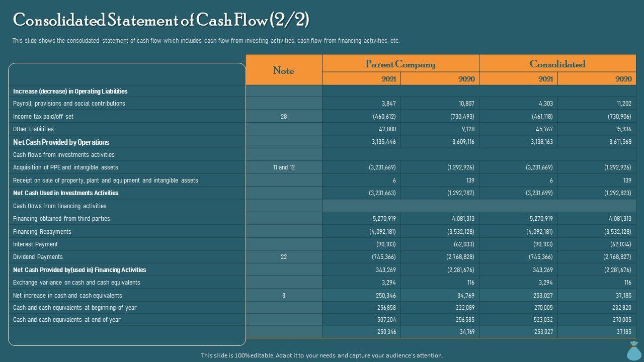Click 'Cash and cash equivalents at beginning of year'
Viewport: 644px width, 362px height.
click(x=74, y=308)
